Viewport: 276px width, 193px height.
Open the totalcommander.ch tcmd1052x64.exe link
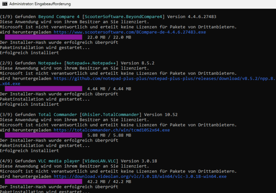click(112, 130)
